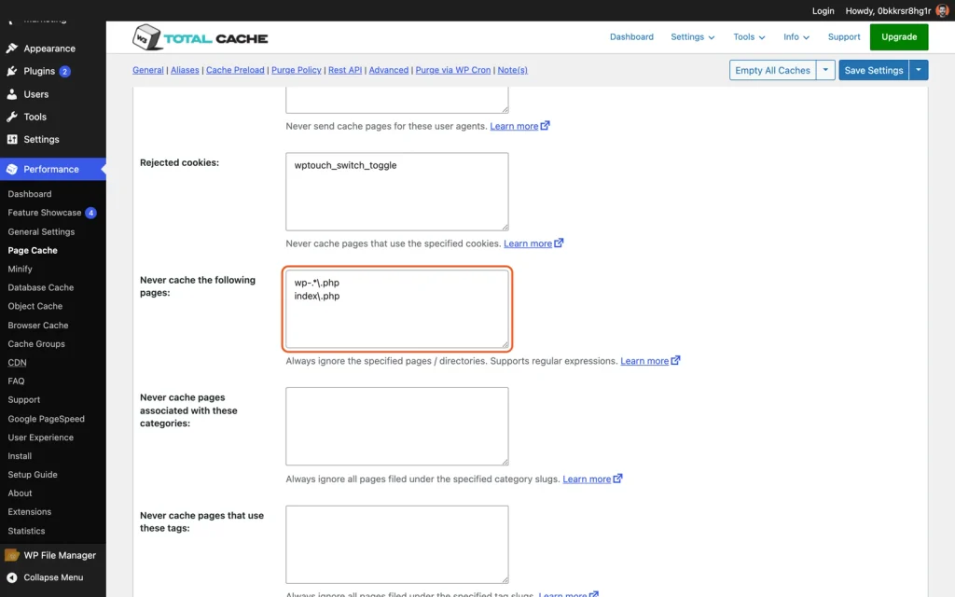Click the Empty All Caches button
Screen dimensions: 955x597
(x=772, y=70)
